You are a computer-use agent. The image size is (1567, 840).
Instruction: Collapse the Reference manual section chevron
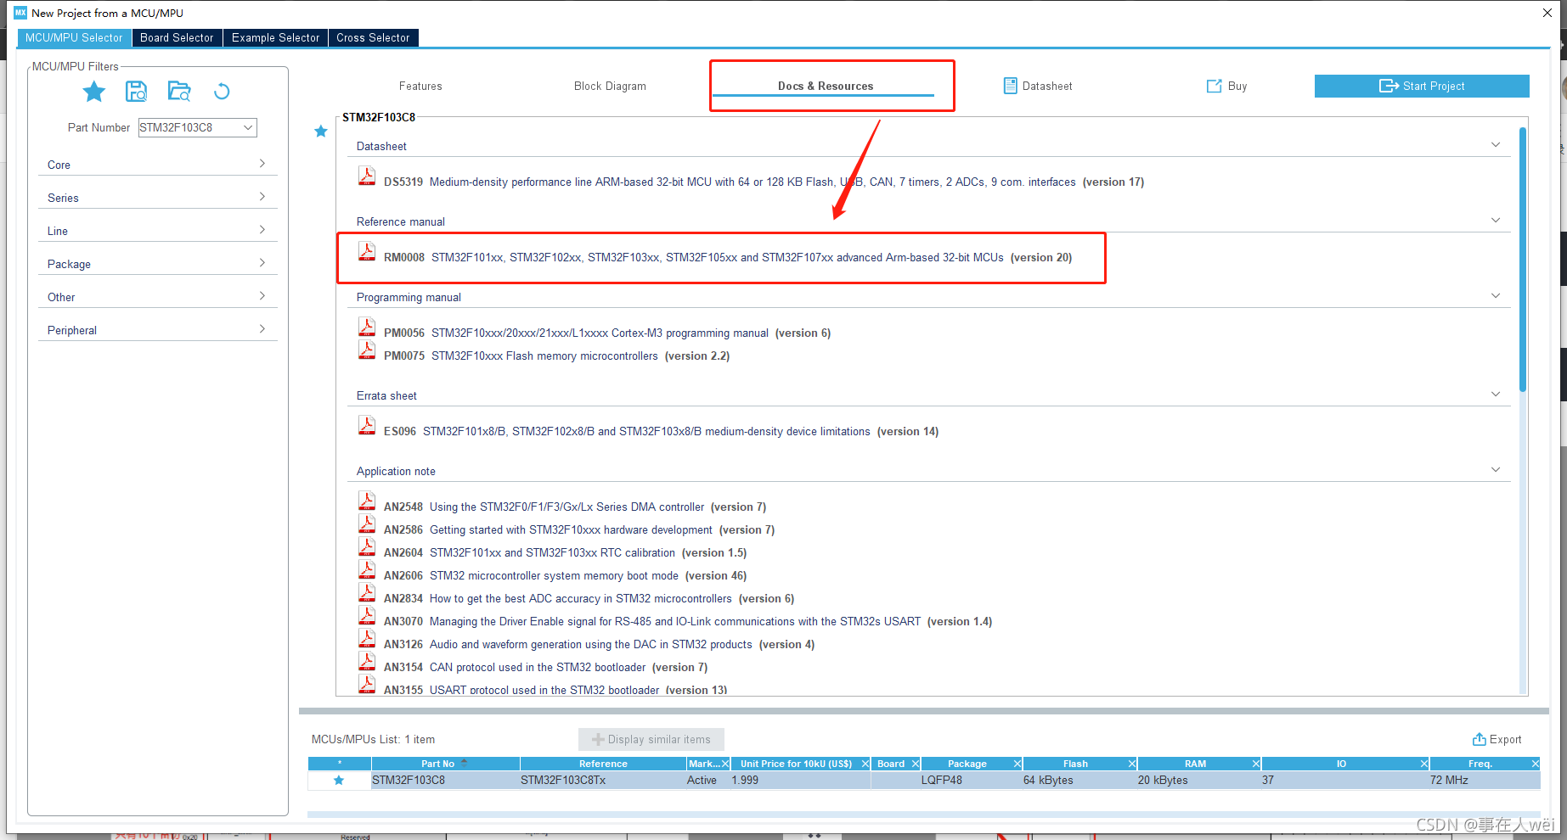pos(1496,221)
